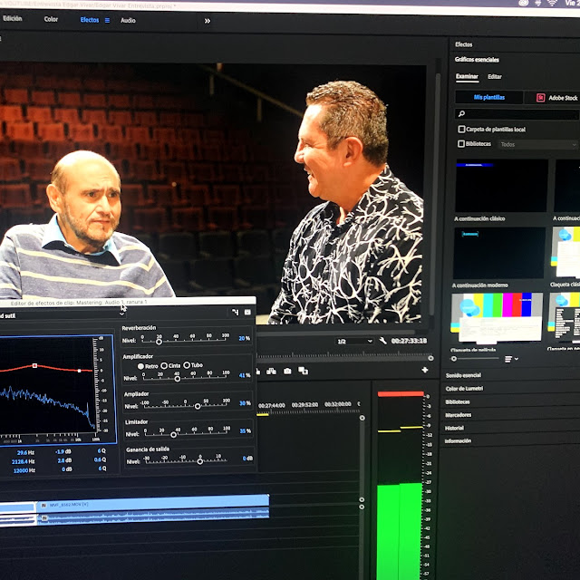Viewport: 580px width, 580px height.
Task: Click the Export Frame camera icon
Action: coord(287,371)
